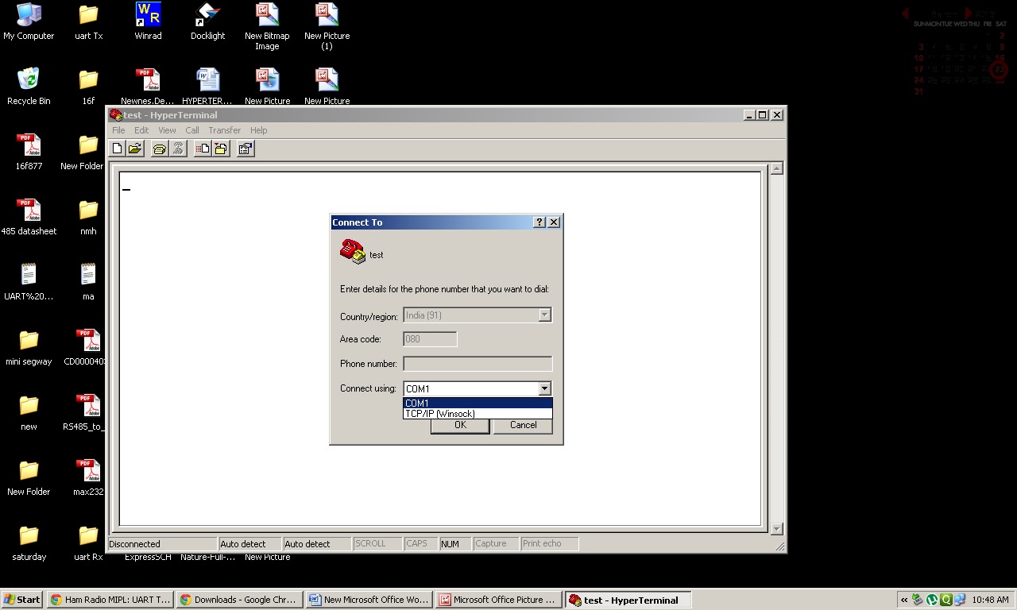The image size is (1017, 610).
Task: Select the 16f877 PDF icon
Action: click(29, 152)
